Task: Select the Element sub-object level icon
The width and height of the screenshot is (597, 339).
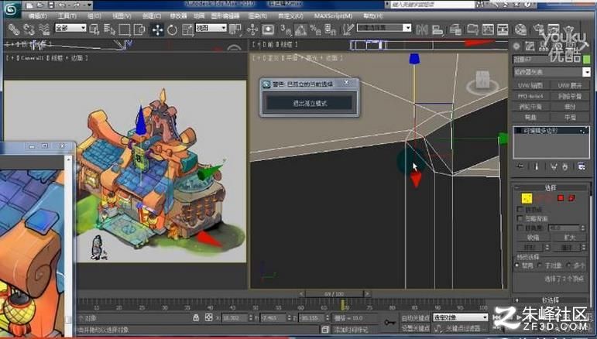Action: [571, 198]
